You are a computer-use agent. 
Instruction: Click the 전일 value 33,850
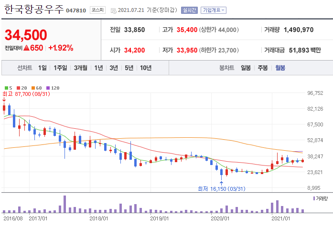click(134, 30)
